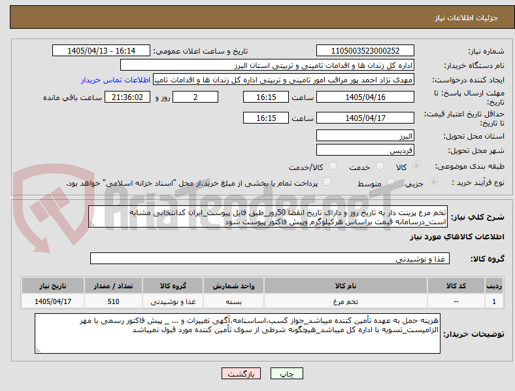Screen dimensions: 515x391
Task: Open the اطلاعات تماس خریدار link
Action: [x=116, y=80]
